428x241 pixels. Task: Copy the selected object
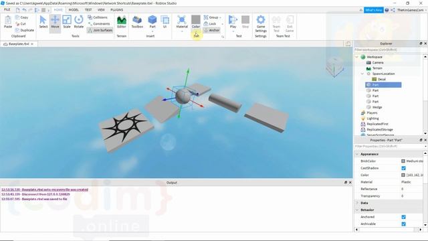point(22,17)
